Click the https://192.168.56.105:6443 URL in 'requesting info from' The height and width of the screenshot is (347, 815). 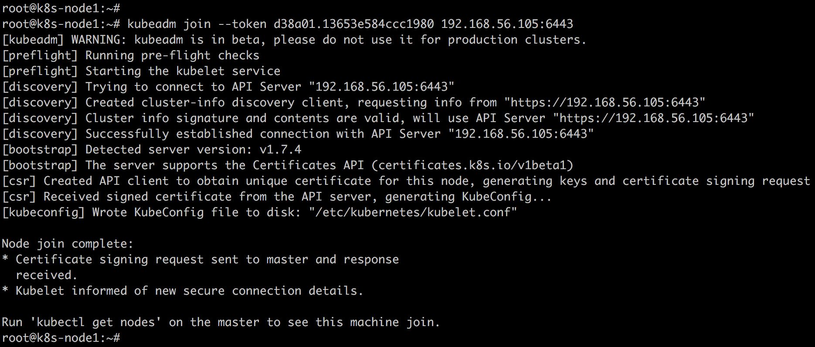tap(604, 102)
